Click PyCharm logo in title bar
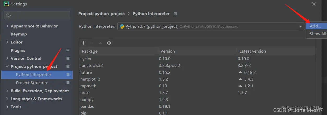The width and height of the screenshot is (327, 115). pyautogui.click(x=6, y=4)
